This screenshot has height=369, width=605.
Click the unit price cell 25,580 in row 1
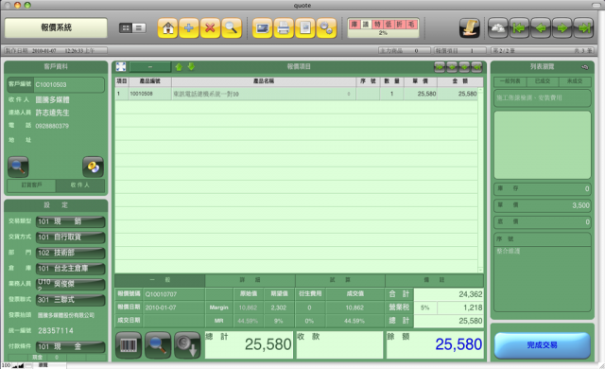point(420,94)
